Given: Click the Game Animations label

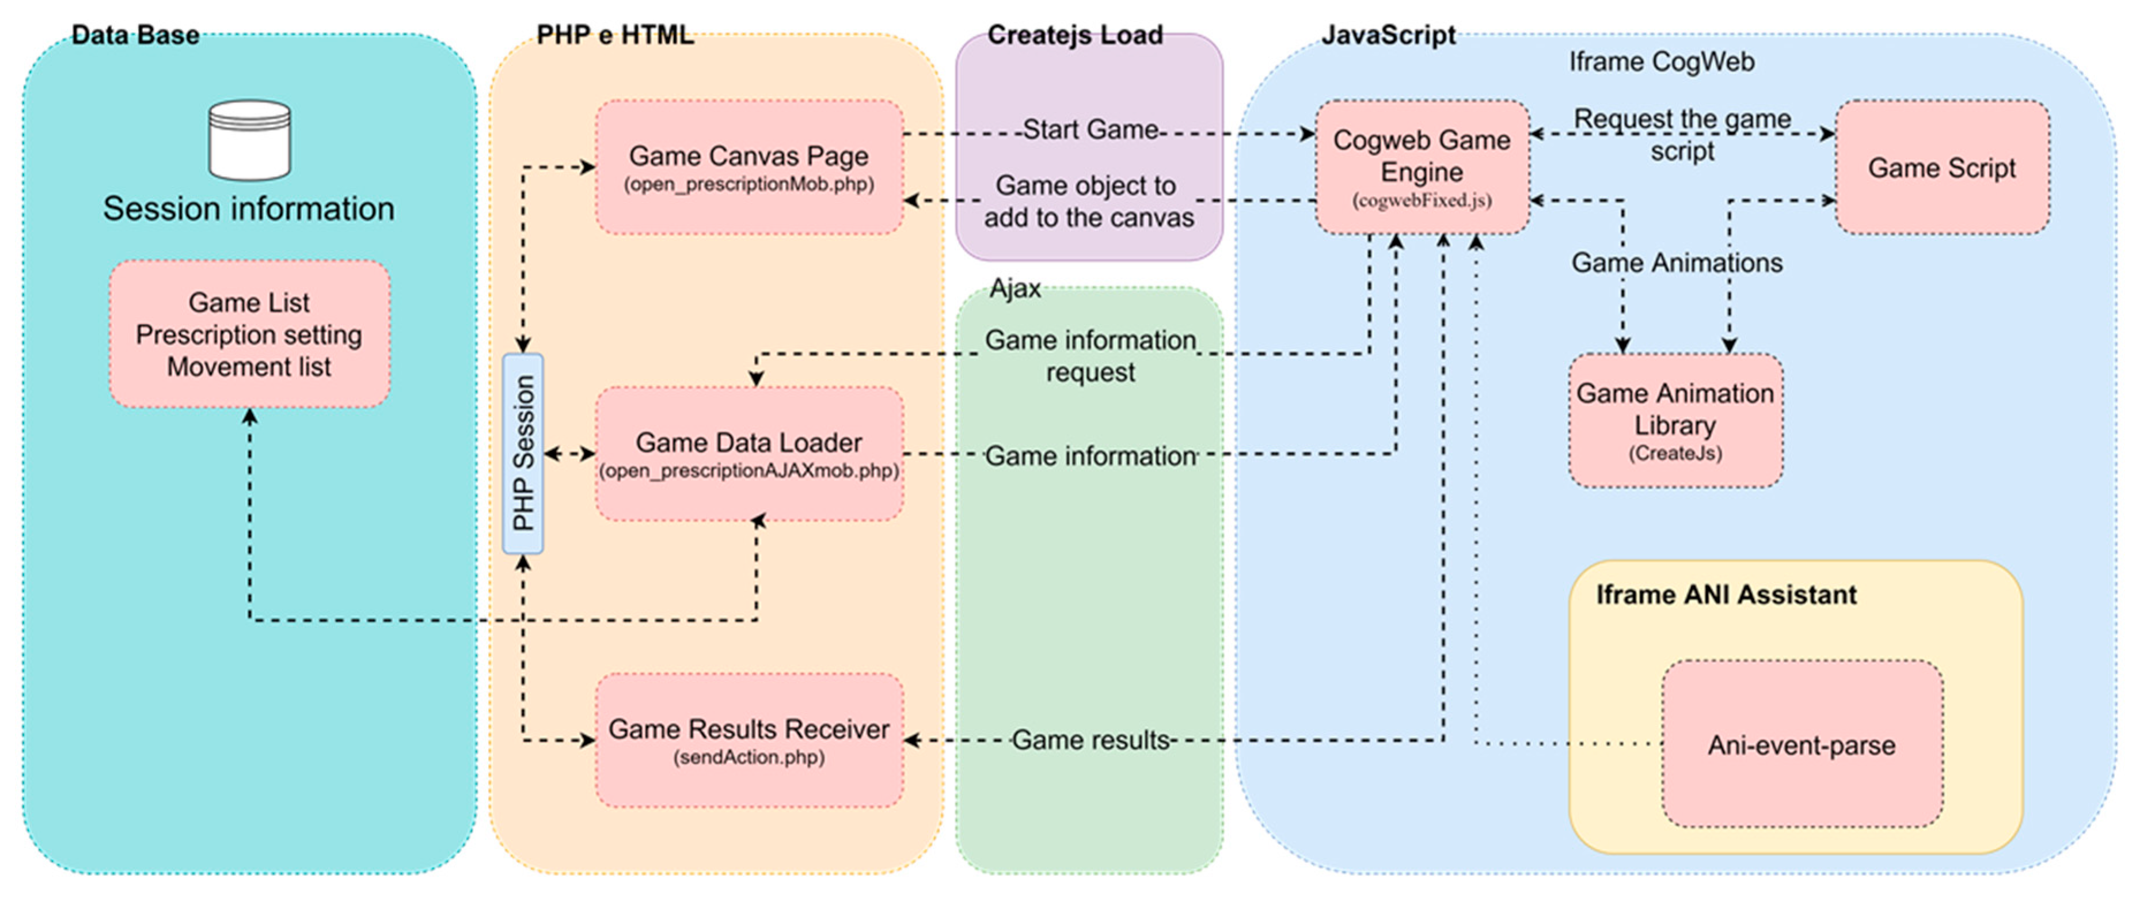Looking at the screenshot, I should (x=1676, y=263).
